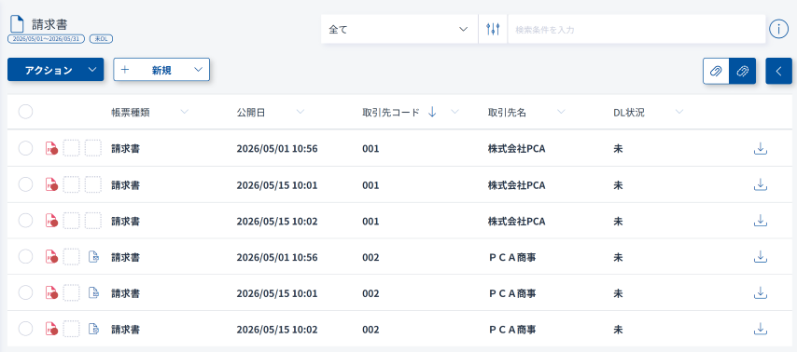The height and width of the screenshot is (352, 797).
Task: Open PDF icon for 001 row dated 2026/05/15 10:02
Action: click(x=51, y=221)
